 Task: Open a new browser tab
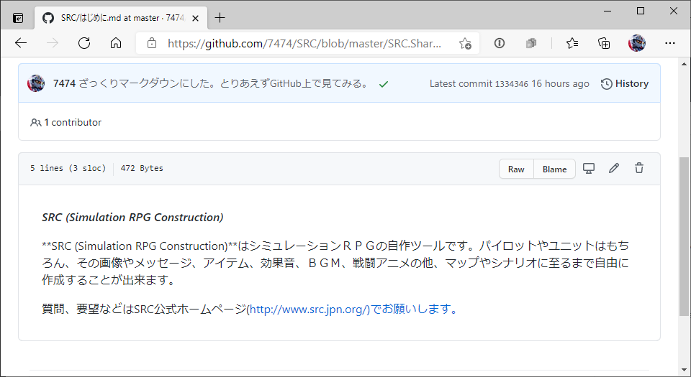click(220, 17)
